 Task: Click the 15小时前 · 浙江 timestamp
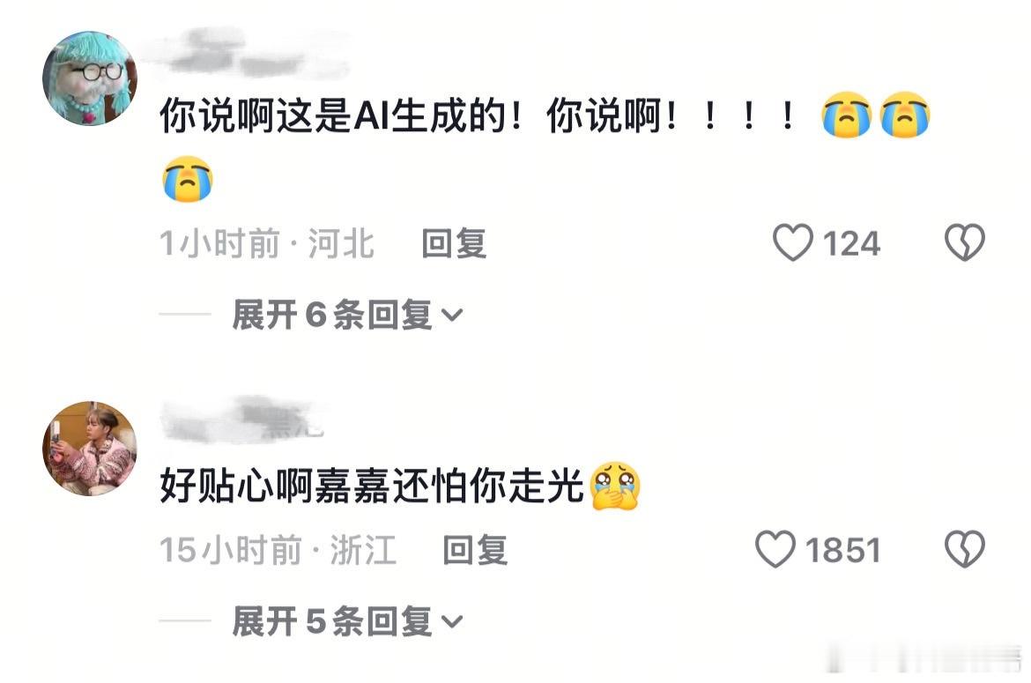click(278, 550)
